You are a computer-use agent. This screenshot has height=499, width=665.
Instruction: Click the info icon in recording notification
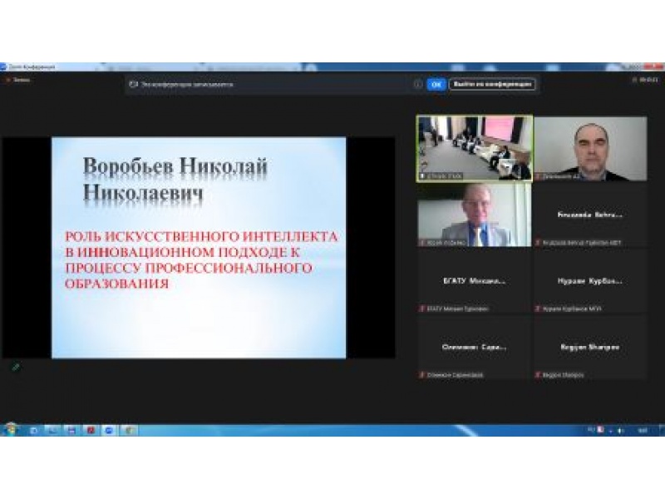(418, 84)
